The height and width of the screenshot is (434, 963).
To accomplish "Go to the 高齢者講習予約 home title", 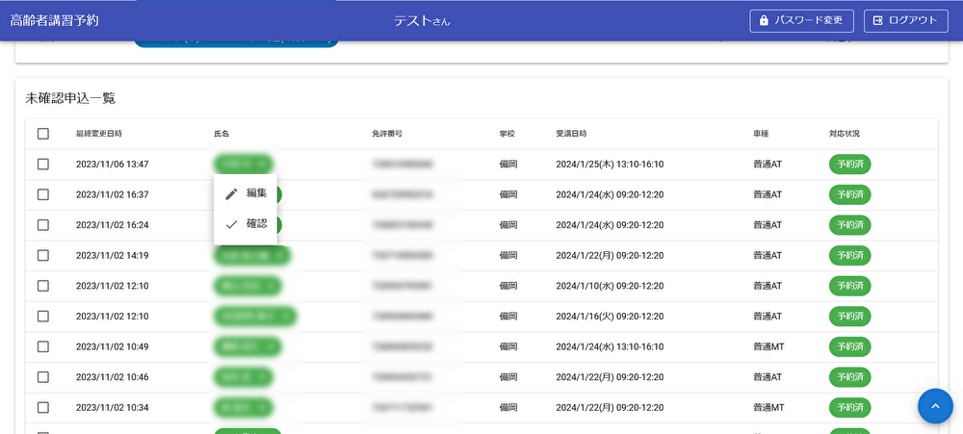I will [54, 20].
